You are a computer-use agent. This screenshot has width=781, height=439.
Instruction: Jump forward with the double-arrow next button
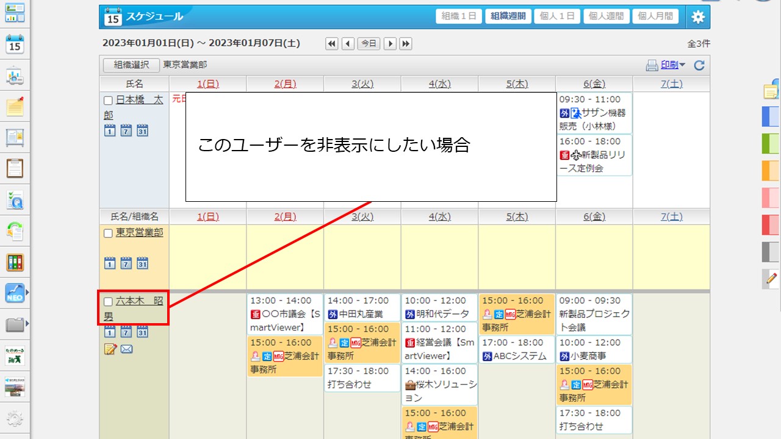coord(405,44)
